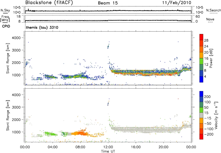Click the '04:00' time axis tick label
Viewport: 221px width, 153px height.
click(x=52, y=147)
